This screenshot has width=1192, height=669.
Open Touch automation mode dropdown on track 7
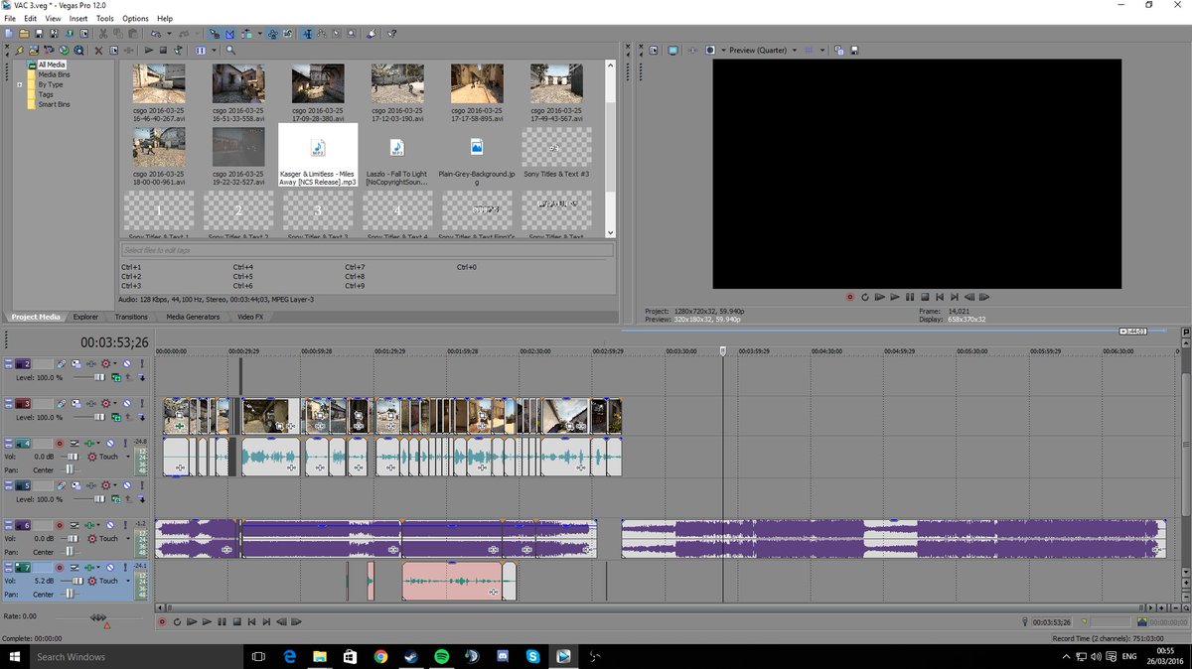click(128, 581)
